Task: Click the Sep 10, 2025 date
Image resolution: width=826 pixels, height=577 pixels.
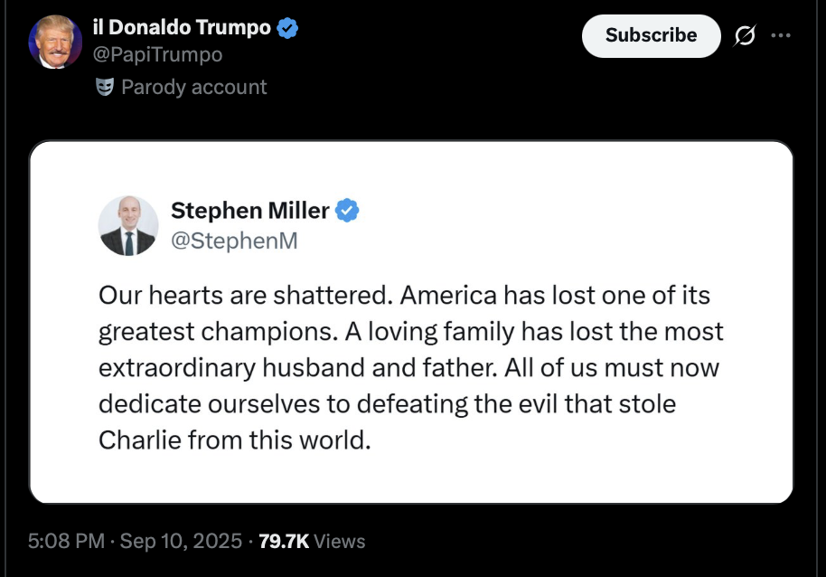Action: point(181,541)
